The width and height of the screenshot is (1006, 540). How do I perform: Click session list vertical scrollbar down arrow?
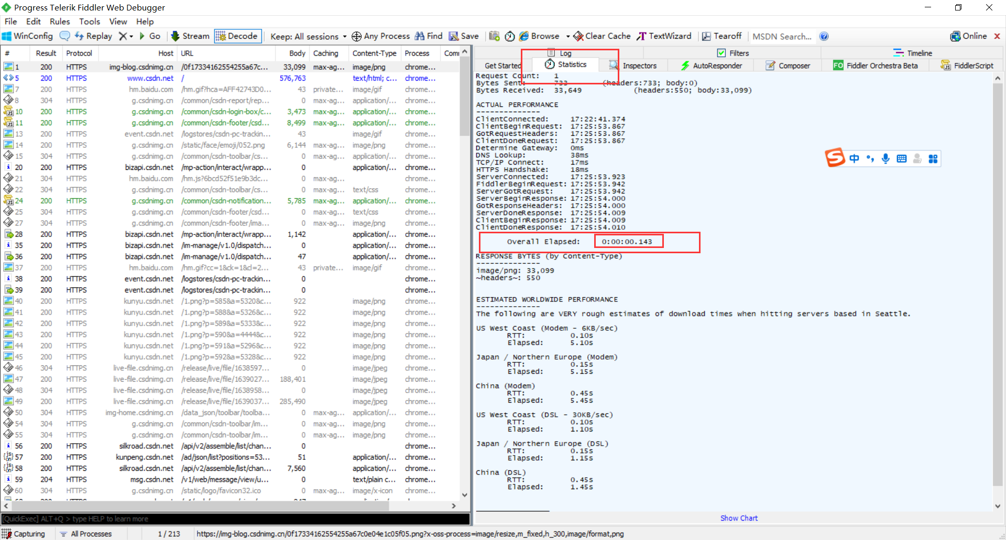click(x=464, y=494)
